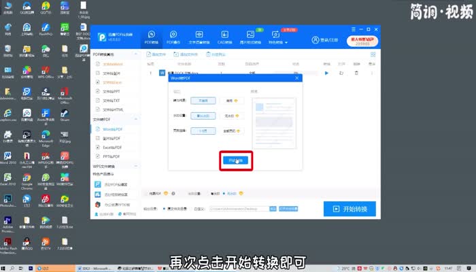Open the 图片格式转换 toolbar icon
The height and width of the screenshot is (272, 476).
point(251,37)
